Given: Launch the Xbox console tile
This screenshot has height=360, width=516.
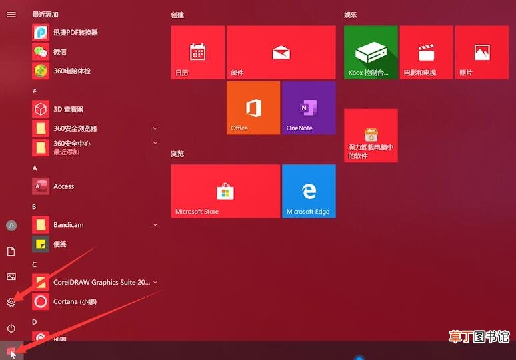Looking at the screenshot, I should point(371,52).
